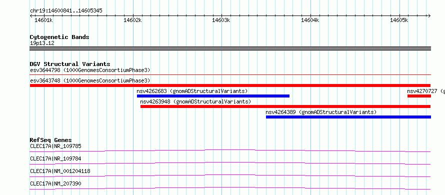The height and width of the screenshot is (195, 445).
Task: Click the Cytogenetic Bands track title
Action: [x=59, y=37]
